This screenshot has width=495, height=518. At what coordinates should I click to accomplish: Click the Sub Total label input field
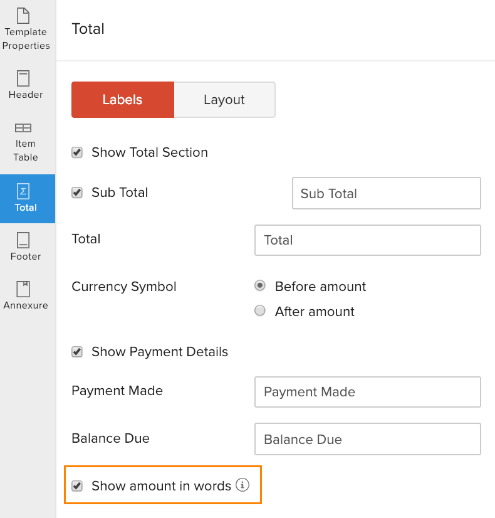click(386, 193)
